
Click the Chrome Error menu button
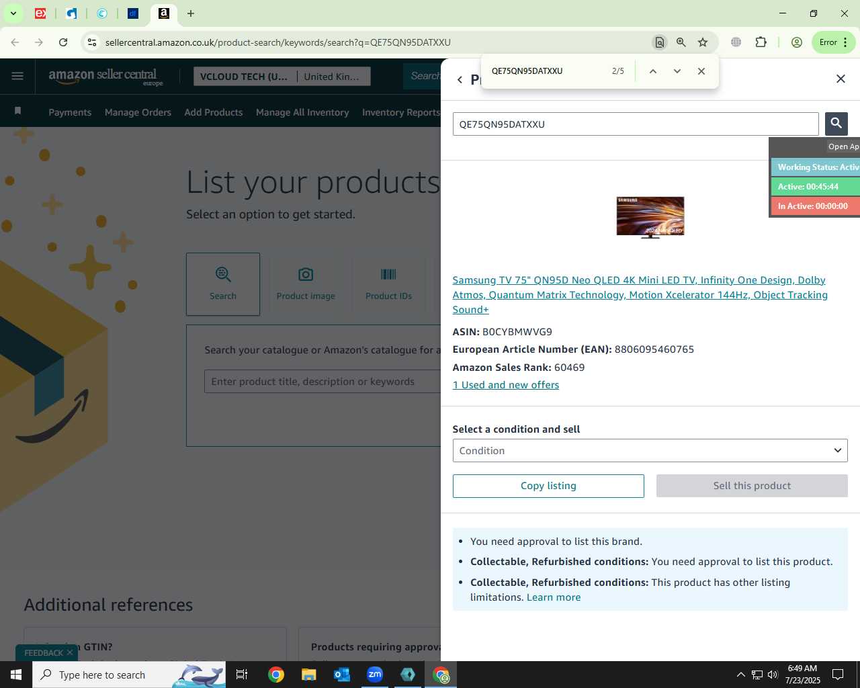834,42
